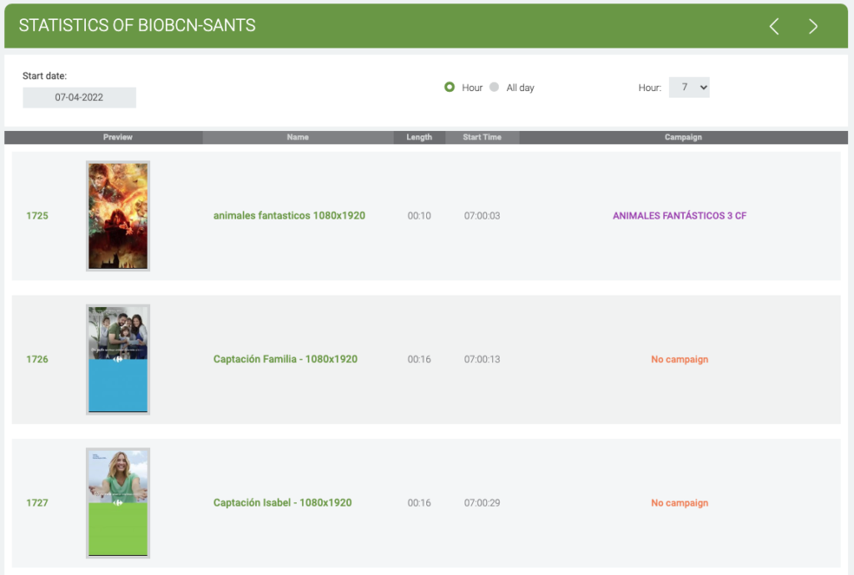This screenshot has height=575, width=854.
Task: Select the Hour radio button
Action: click(x=450, y=87)
